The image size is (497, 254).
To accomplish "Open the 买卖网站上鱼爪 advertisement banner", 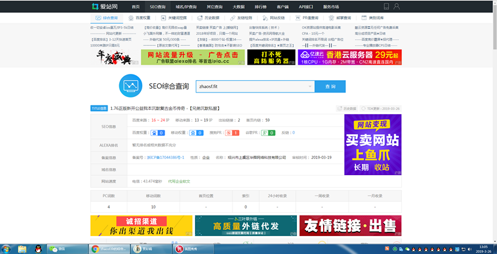I will click(372, 144).
